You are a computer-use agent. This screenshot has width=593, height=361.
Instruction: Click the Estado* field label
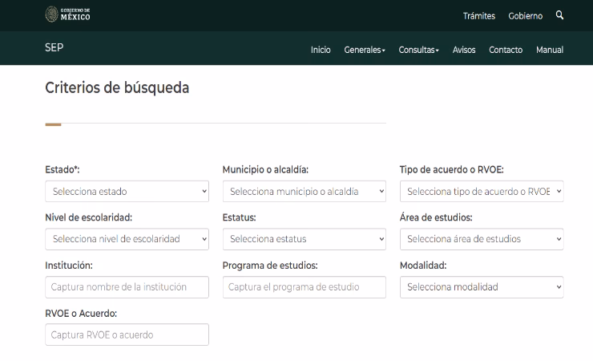(x=63, y=169)
